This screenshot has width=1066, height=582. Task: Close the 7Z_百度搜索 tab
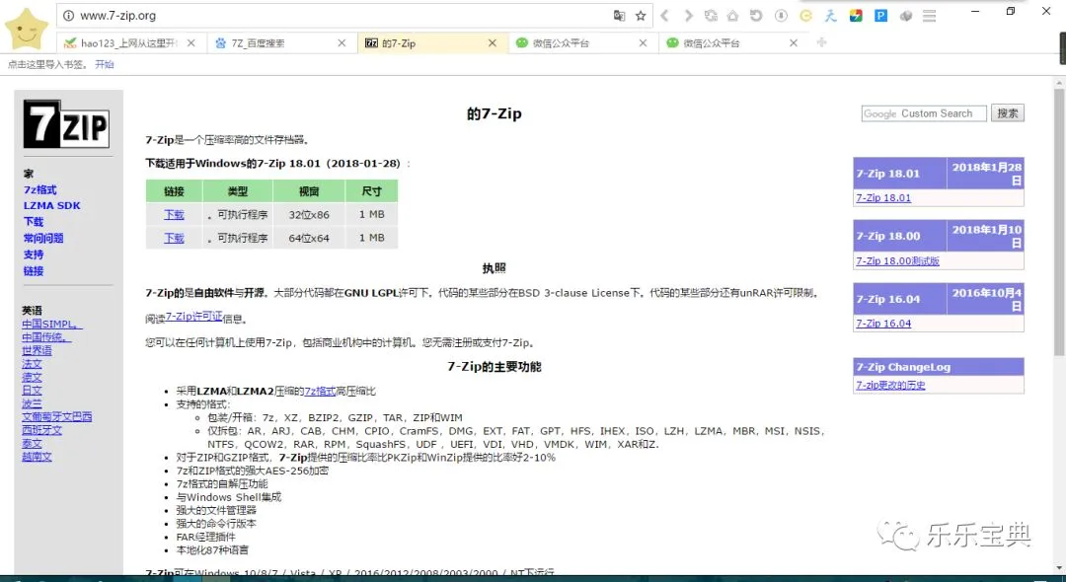[x=342, y=42]
